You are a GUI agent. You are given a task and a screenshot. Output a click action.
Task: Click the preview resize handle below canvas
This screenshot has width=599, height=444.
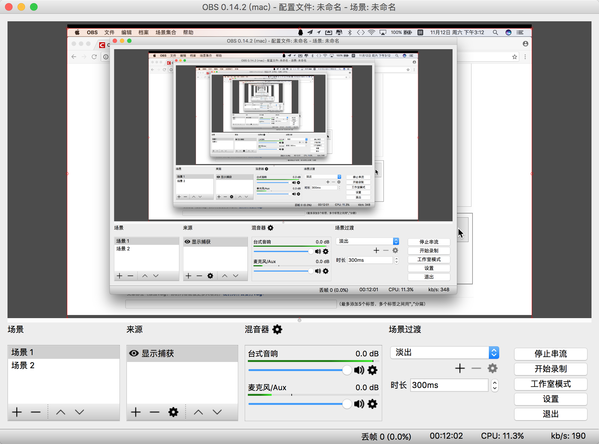(x=299, y=320)
